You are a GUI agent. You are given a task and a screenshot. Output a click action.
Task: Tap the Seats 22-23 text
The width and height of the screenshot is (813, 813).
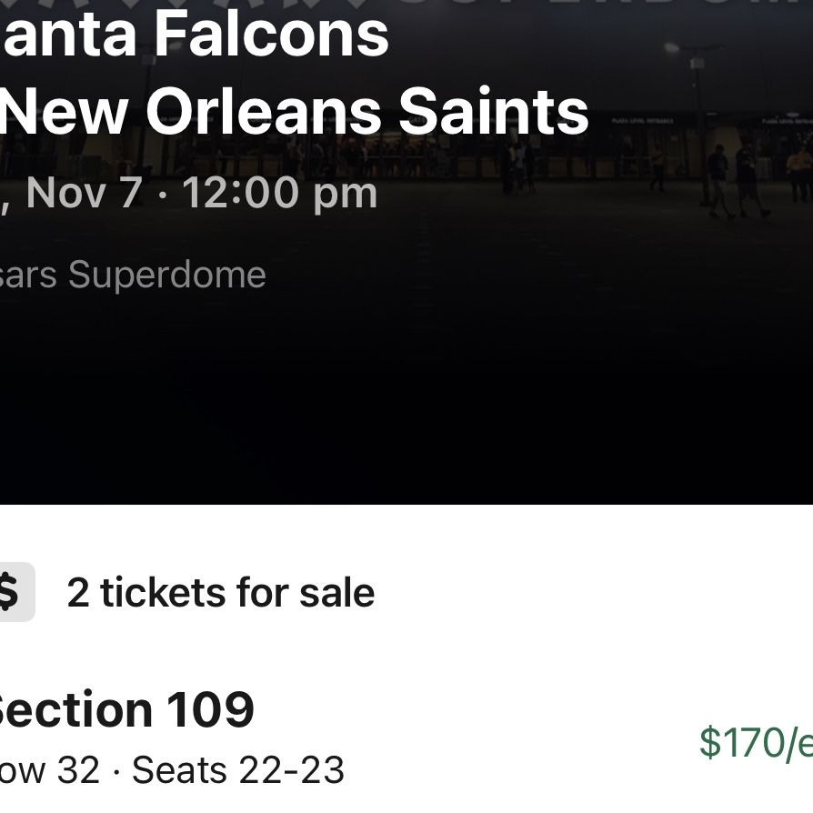click(238, 770)
